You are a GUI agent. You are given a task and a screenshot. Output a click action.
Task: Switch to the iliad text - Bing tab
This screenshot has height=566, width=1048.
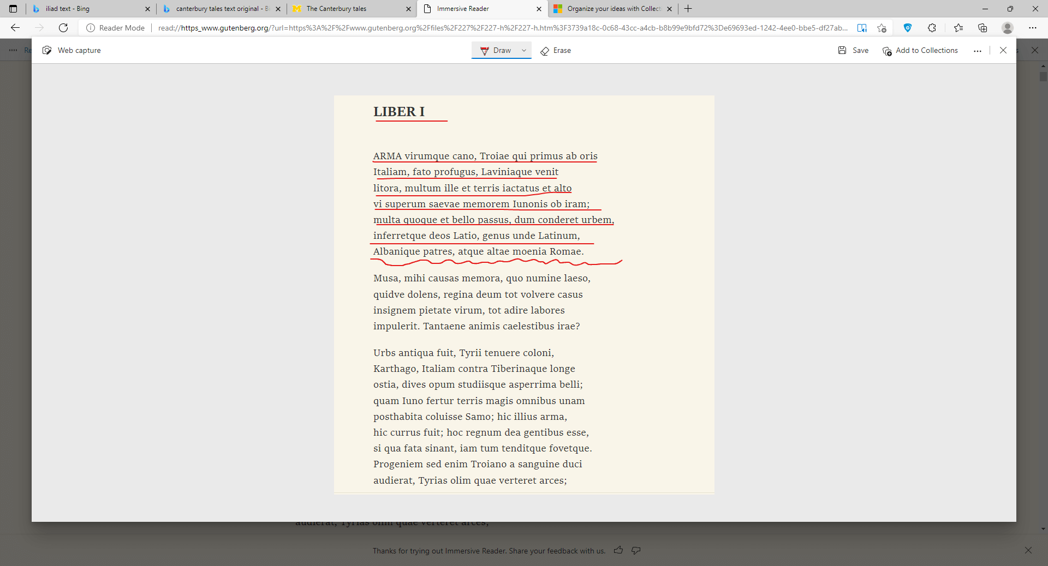pos(87,9)
